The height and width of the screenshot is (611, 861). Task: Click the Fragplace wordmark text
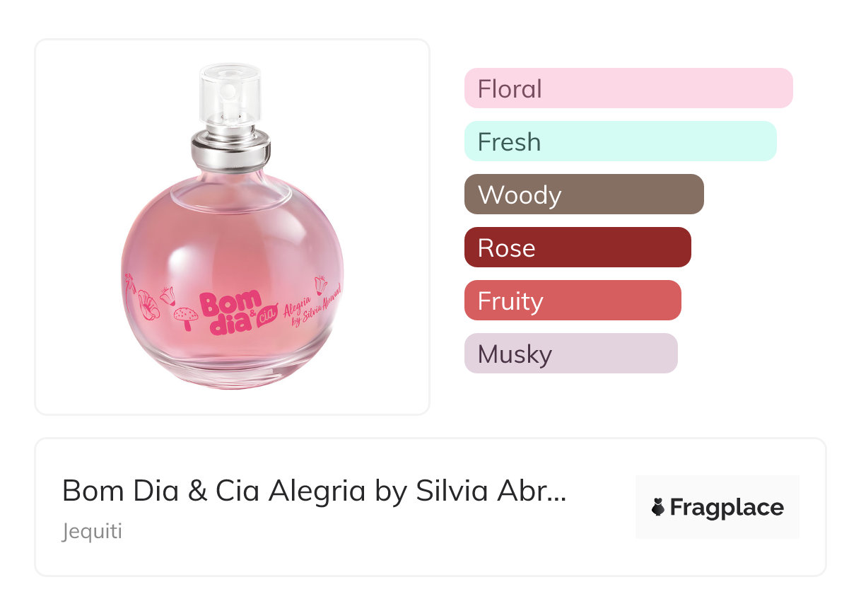point(726,508)
